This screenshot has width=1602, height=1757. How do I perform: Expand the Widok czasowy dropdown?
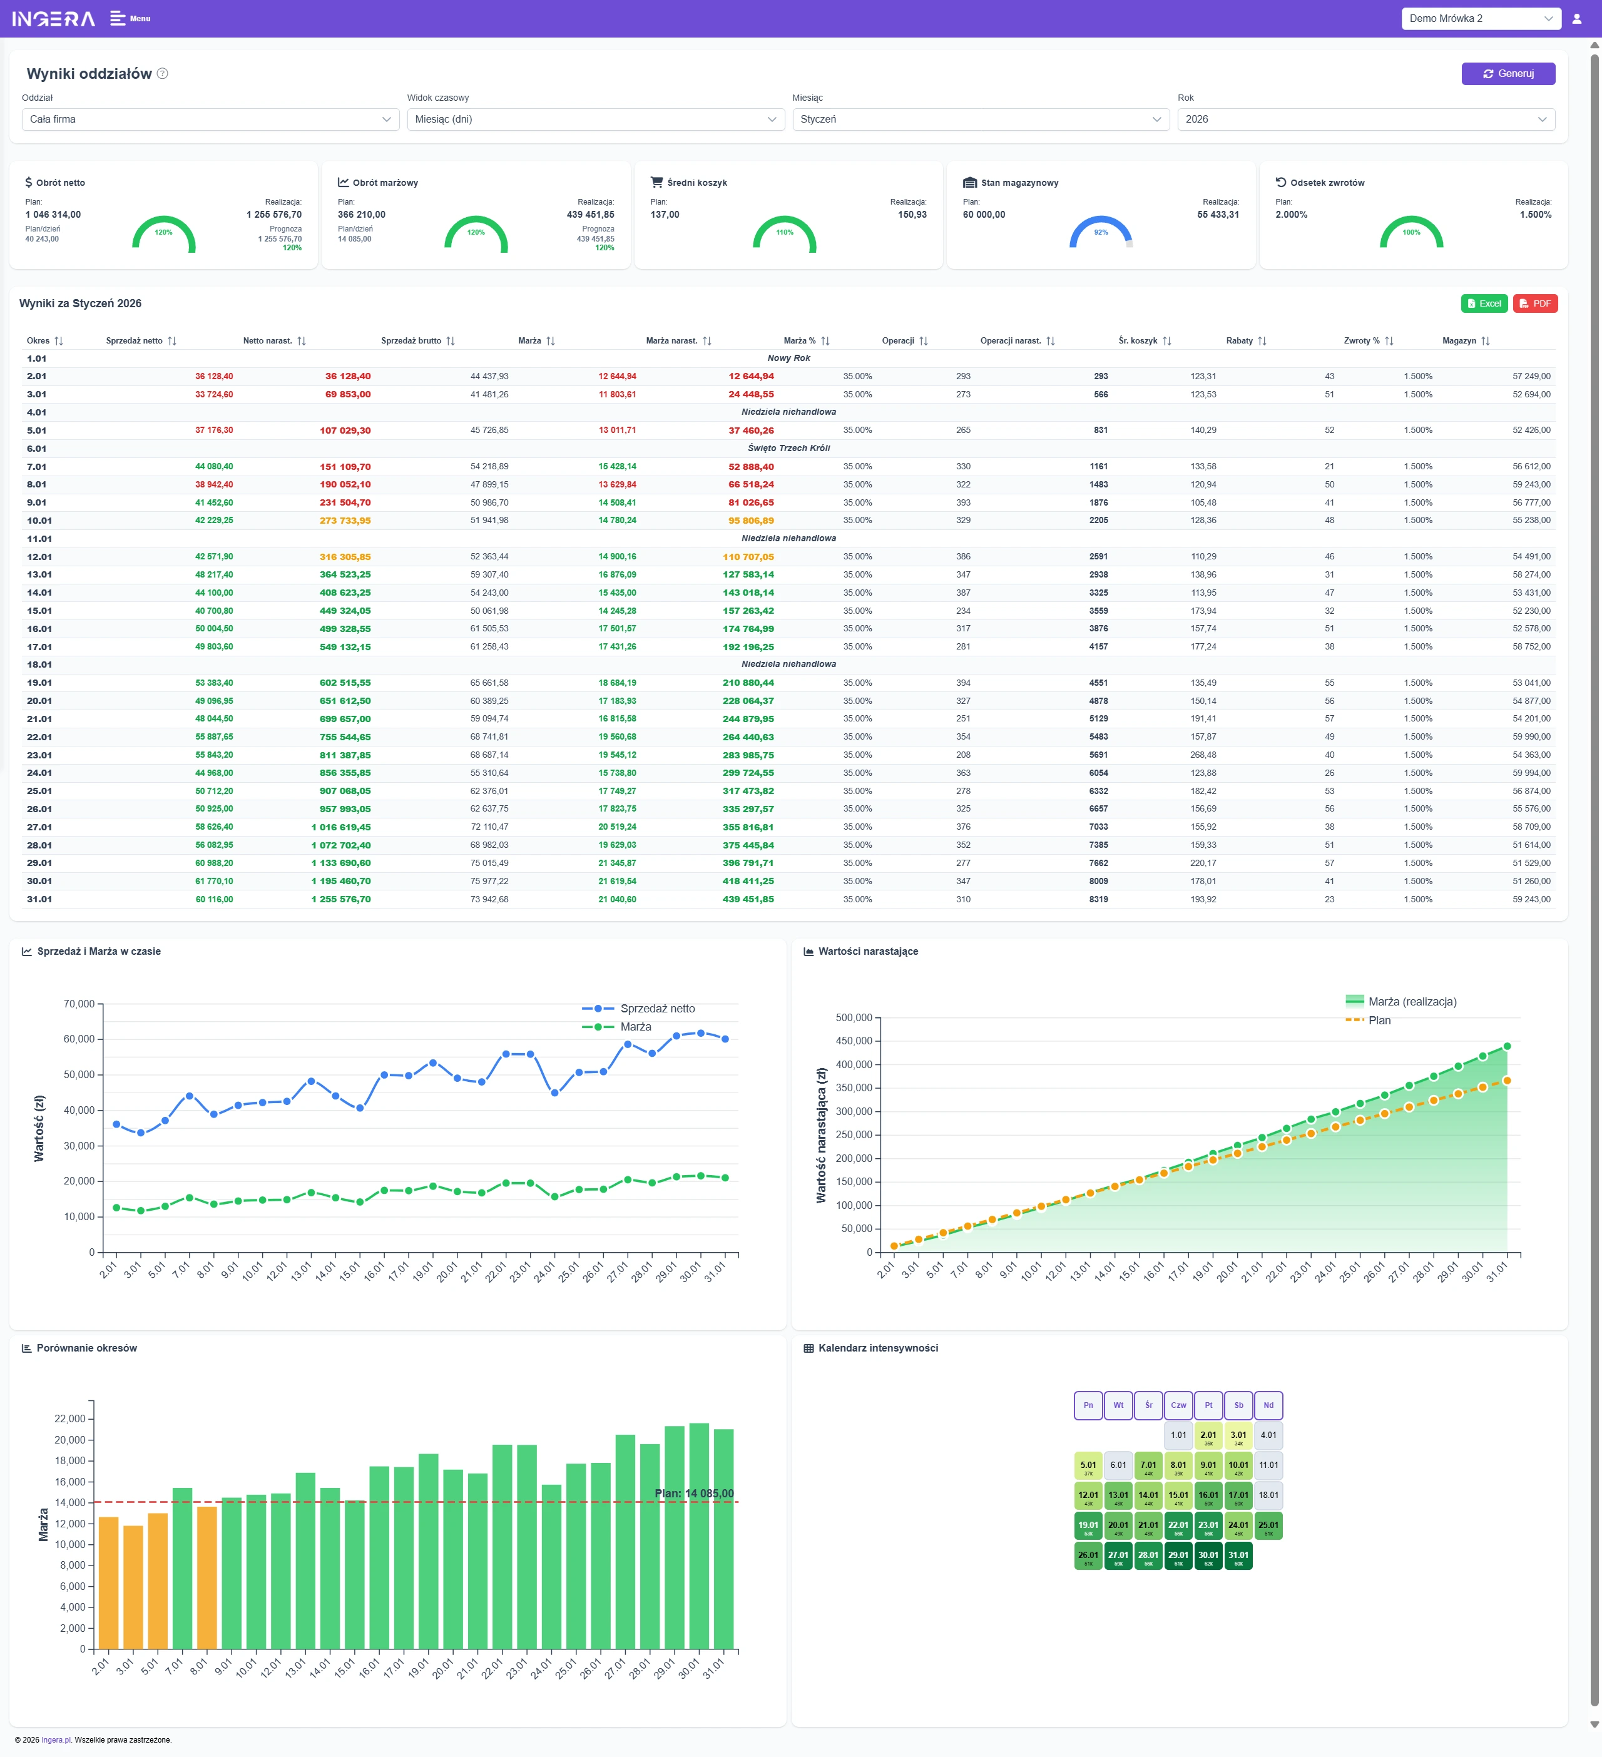pyautogui.click(x=595, y=120)
